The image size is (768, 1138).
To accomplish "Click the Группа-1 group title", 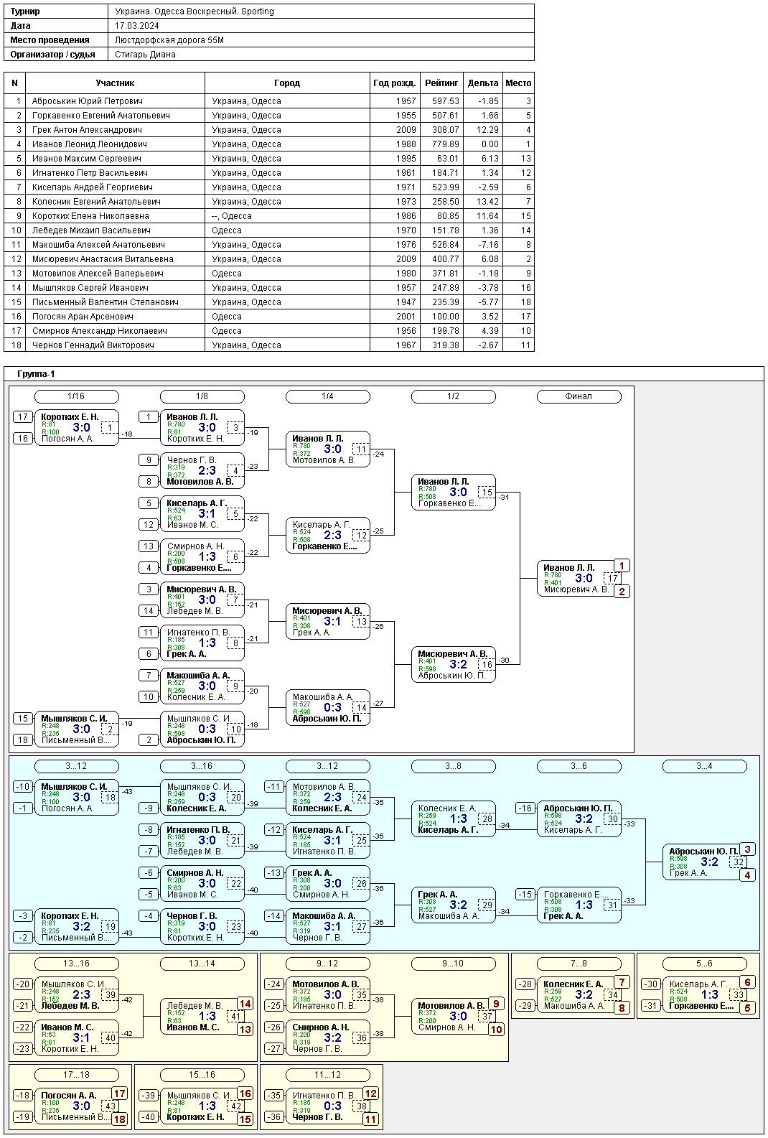I will click(x=36, y=374).
